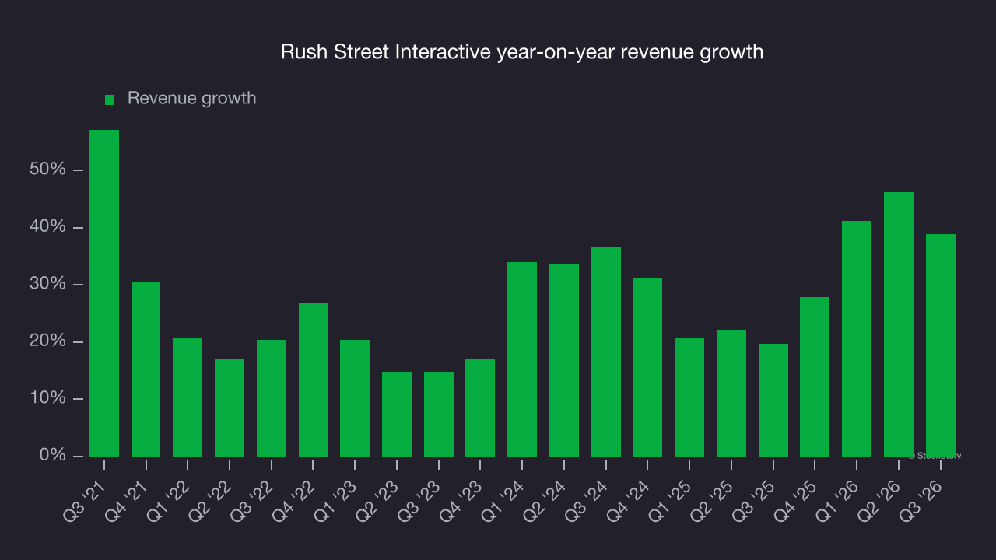Select the Q4 '21 revenue growth bar
Screen dimensions: 996x560
point(146,369)
